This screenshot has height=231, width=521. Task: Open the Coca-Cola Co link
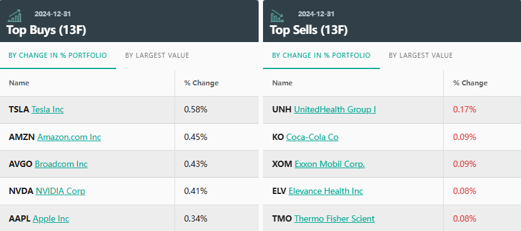coord(313,137)
